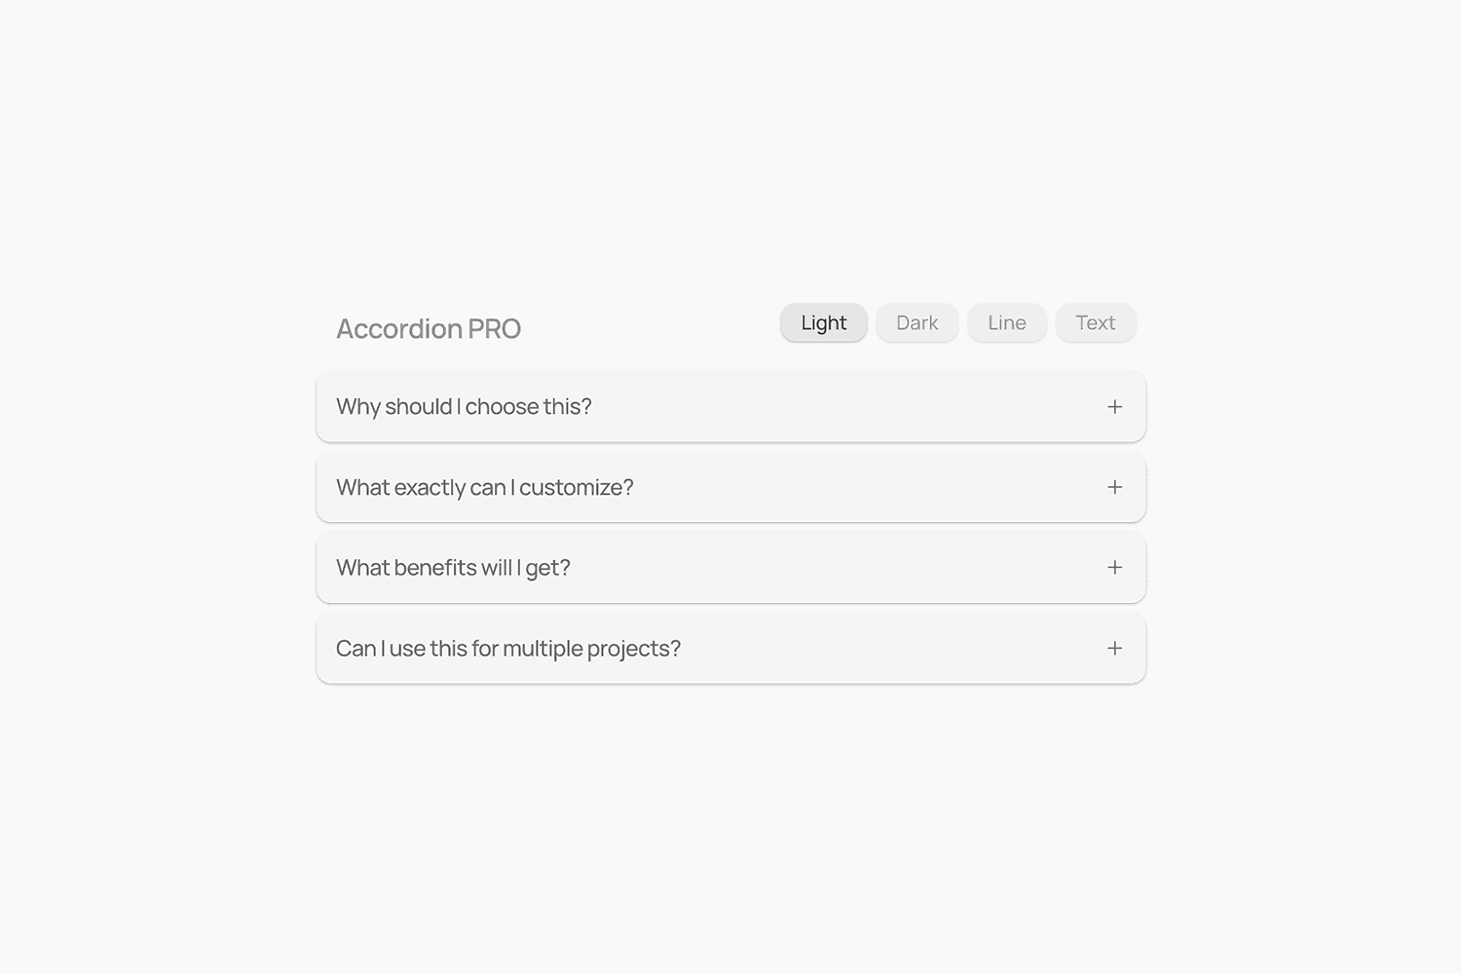This screenshot has height=974, width=1461.
Task: Switch to the Line style tab
Action: click(1007, 323)
